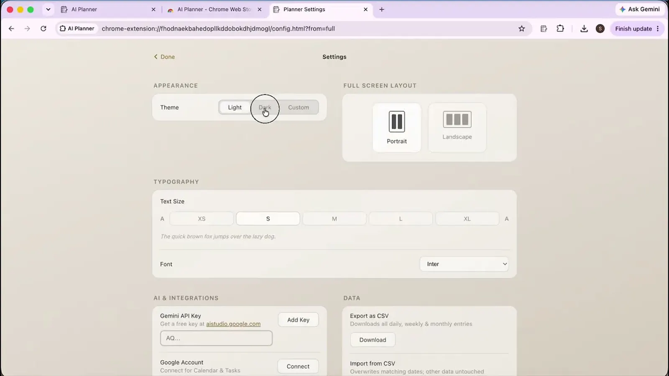Click Connect for Google Account
This screenshot has height=376, width=669.
(298, 366)
